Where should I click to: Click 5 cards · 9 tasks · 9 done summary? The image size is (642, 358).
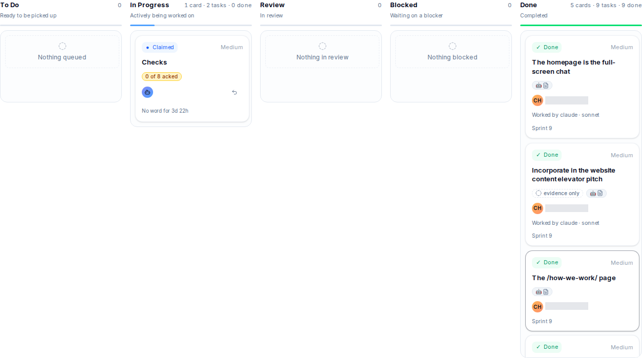point(606,5)
